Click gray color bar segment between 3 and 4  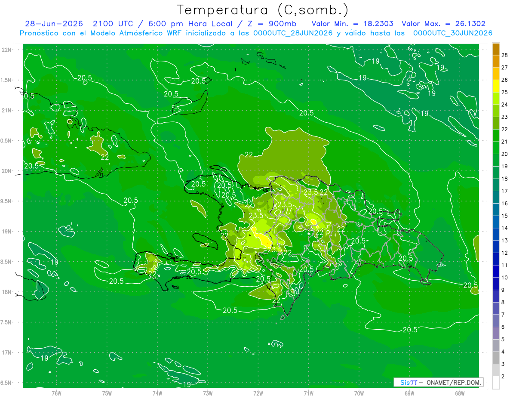click(x=496, y=358)
